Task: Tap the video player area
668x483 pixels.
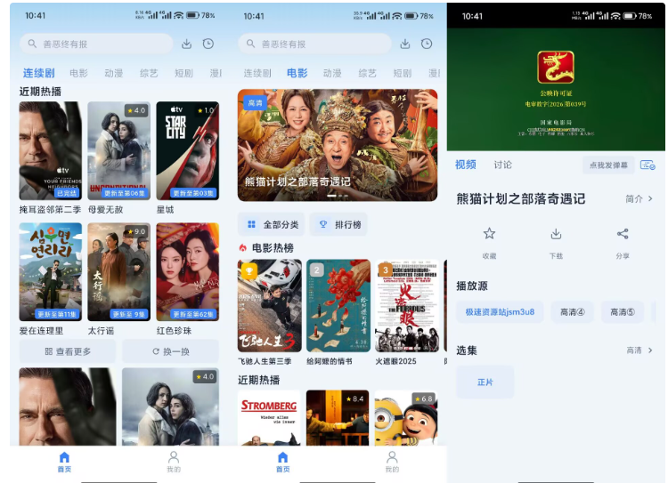Action: point(556,89)
